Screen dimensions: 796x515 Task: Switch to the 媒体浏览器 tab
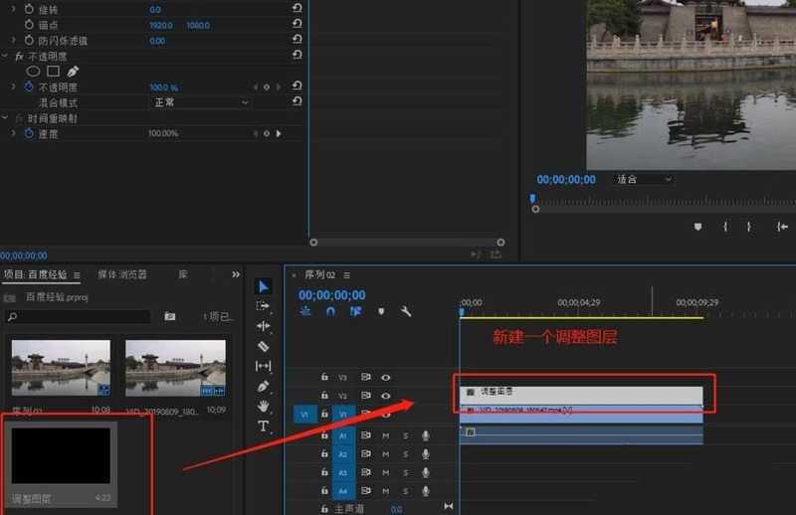[121, 274]
